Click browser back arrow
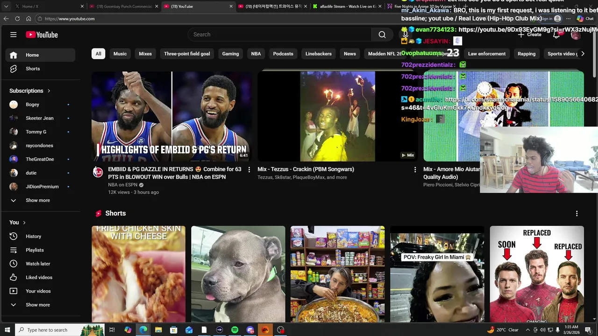Viewport: 598px width, 336px height. pyautogui.click(x=6, y=19)
